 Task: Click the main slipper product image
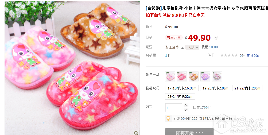coord(72,68)
